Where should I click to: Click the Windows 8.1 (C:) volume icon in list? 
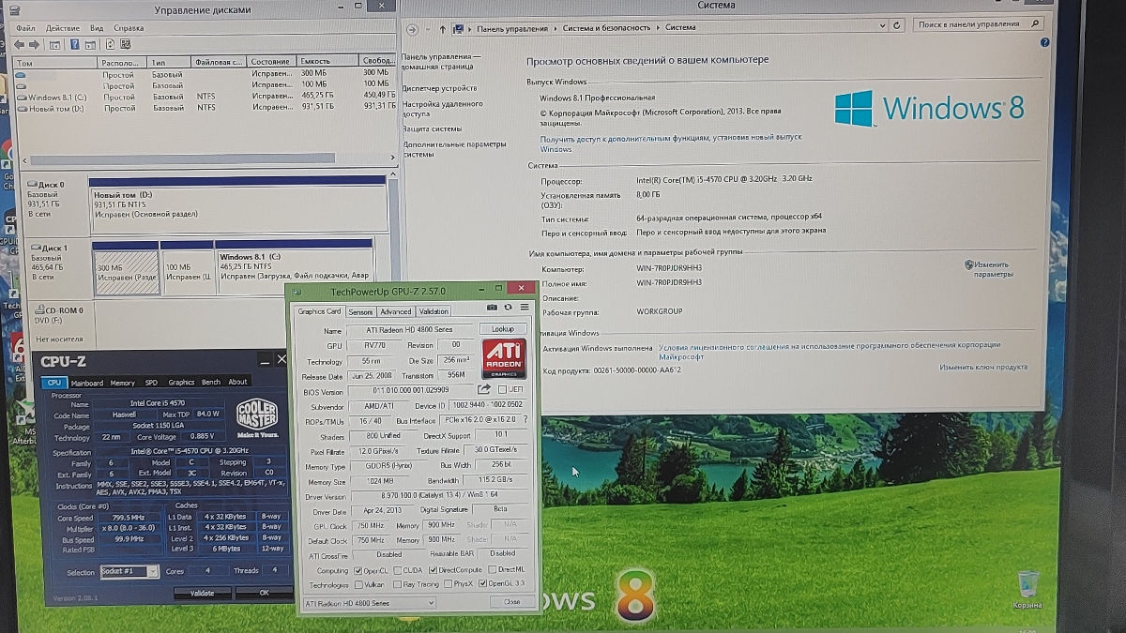point(22,97)
